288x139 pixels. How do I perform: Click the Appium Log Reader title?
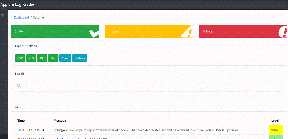(x=17, y=5)
